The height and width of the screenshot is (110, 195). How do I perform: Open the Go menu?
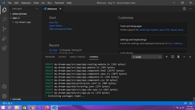tap(43, 3)
